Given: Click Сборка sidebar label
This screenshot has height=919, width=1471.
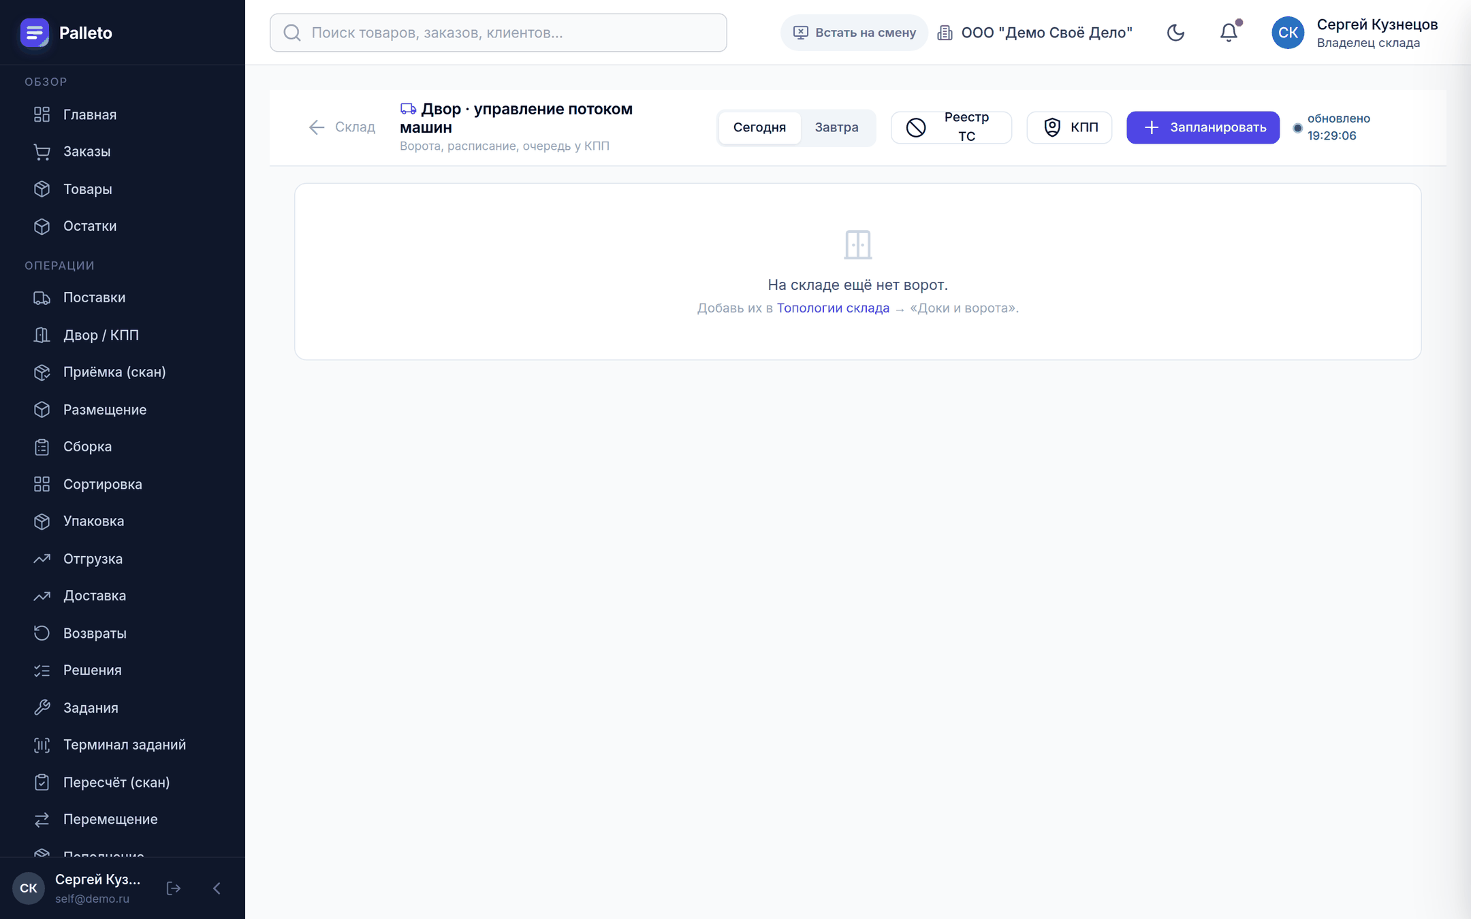Looking at the screenshot, I should coord(87,447).
